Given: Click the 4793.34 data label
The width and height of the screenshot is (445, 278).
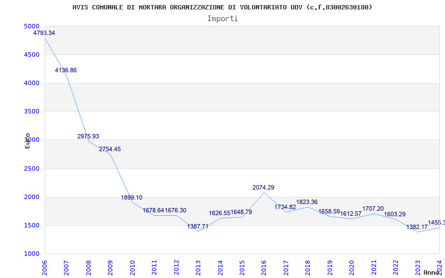Looking at the screenshot, I should click(x=44, y=33).
